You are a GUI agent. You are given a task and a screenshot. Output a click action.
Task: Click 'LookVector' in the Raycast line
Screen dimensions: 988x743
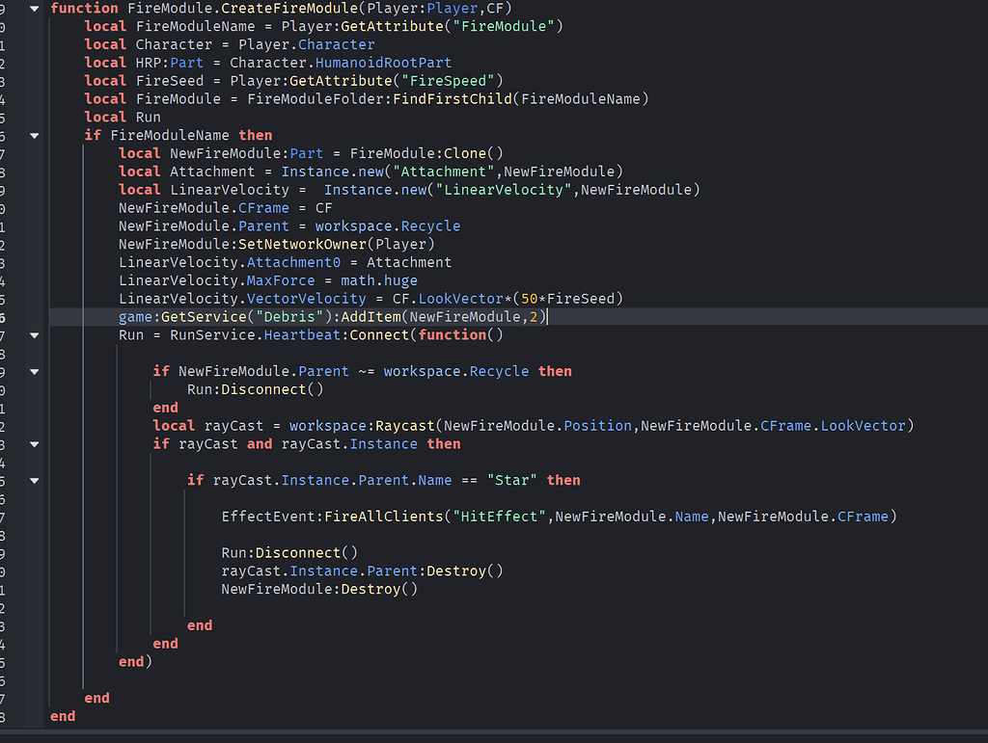[x=863, y=426]
